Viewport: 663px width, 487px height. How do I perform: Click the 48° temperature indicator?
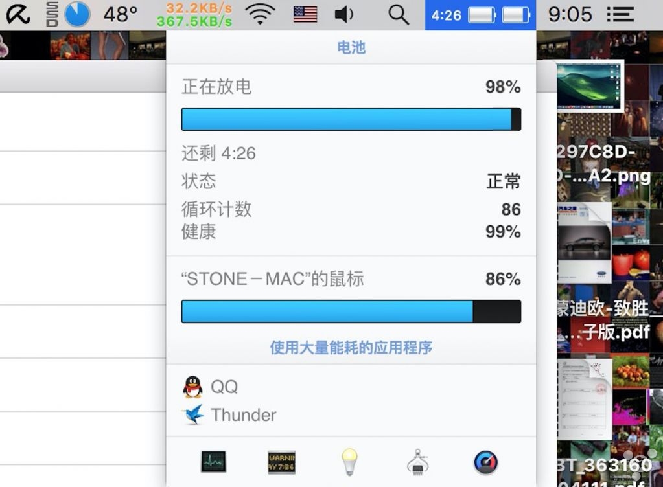[121, 15]
